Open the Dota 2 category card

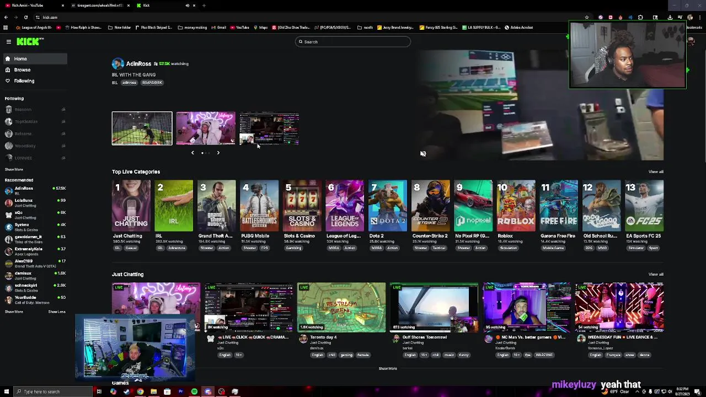coord(388,205)
